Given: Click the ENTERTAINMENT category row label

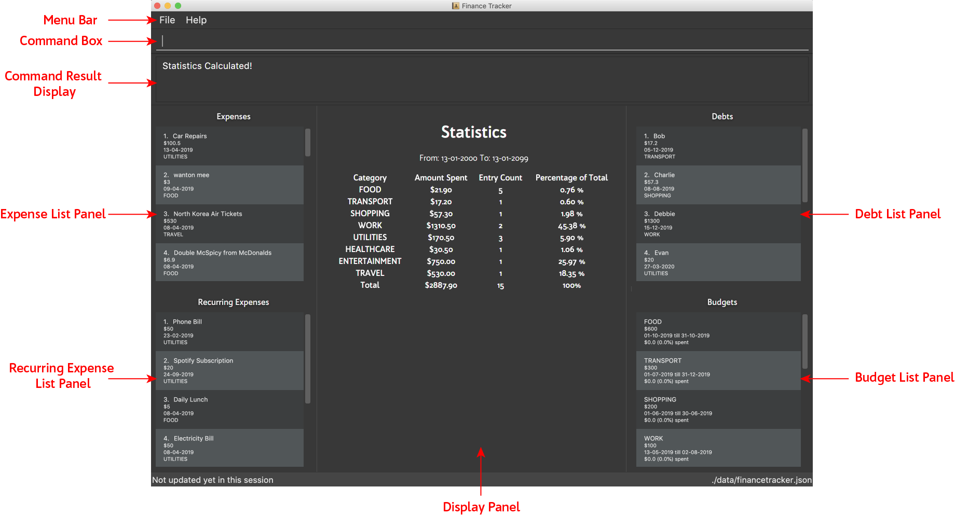Looking at the screenshot, I should [370, 261].
